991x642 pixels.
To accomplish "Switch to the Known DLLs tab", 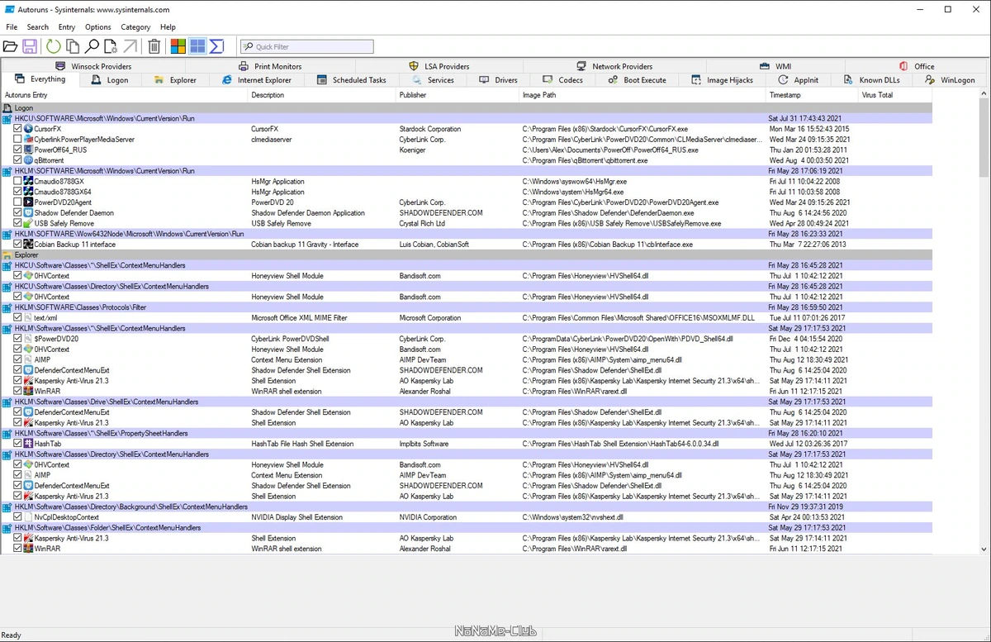I will tap(871, 80).
